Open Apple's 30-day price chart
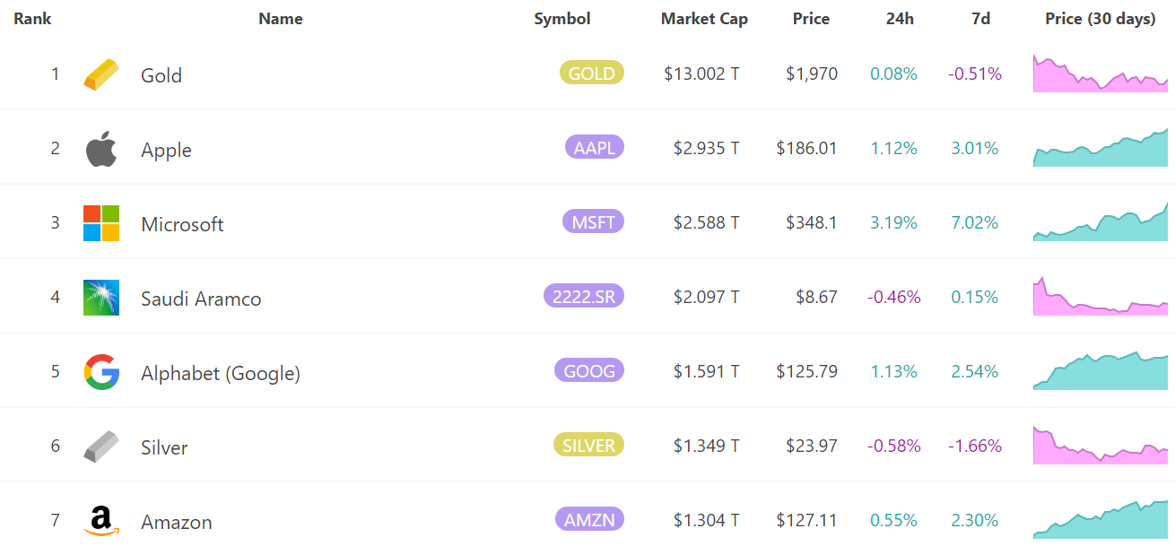This screenshot has height=546, width=1175. [x=1101, y=149]
